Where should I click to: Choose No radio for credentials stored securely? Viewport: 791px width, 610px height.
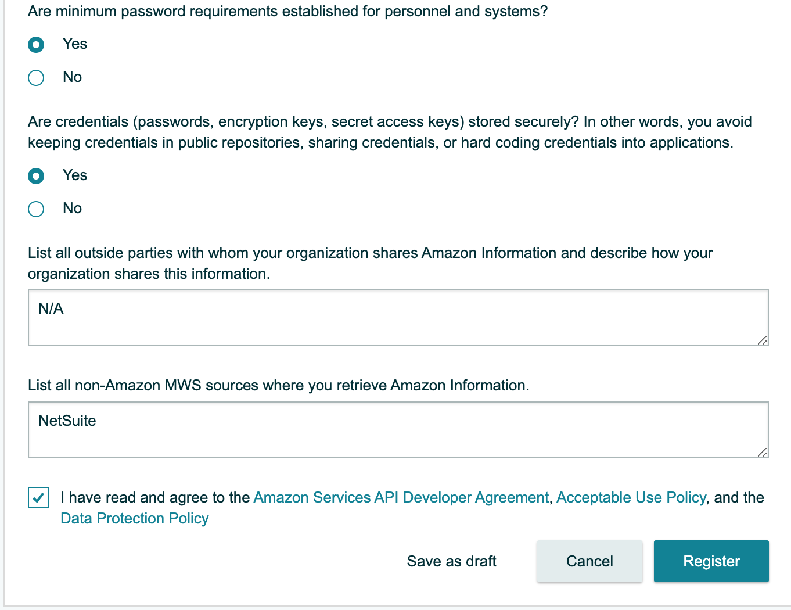click(36, 209)
